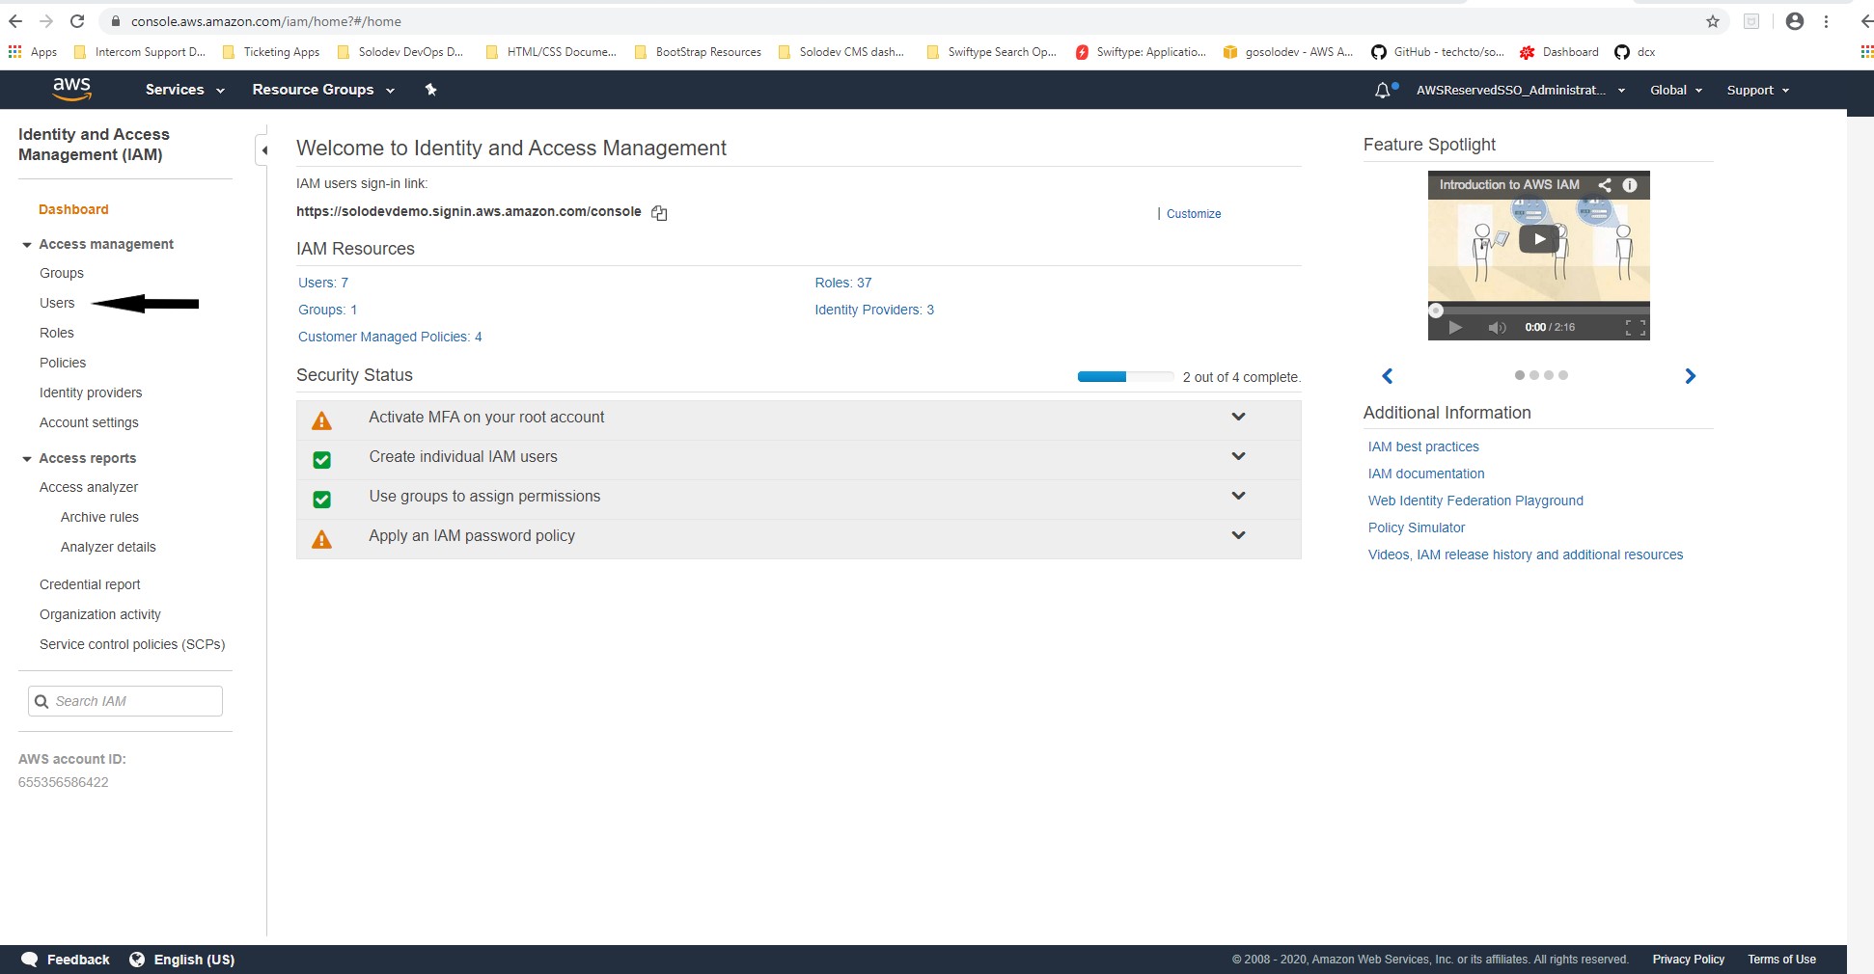Image resolution: width=1874 pixels, height=974 pixels.
Task: Open Policies in the sidebar
Action: pyautogui.click(x=63, y=363)
